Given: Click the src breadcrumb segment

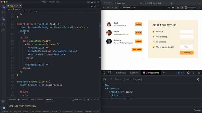Looking at the screenshot, I should (x=9, y=9).
